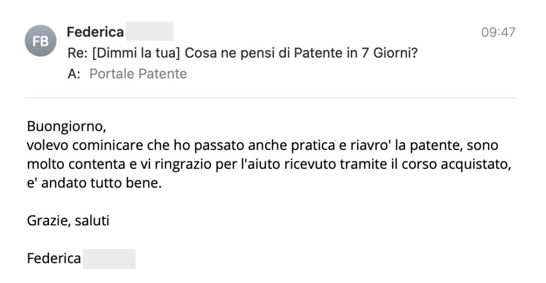Click the divider line below the header

(270, 98)
